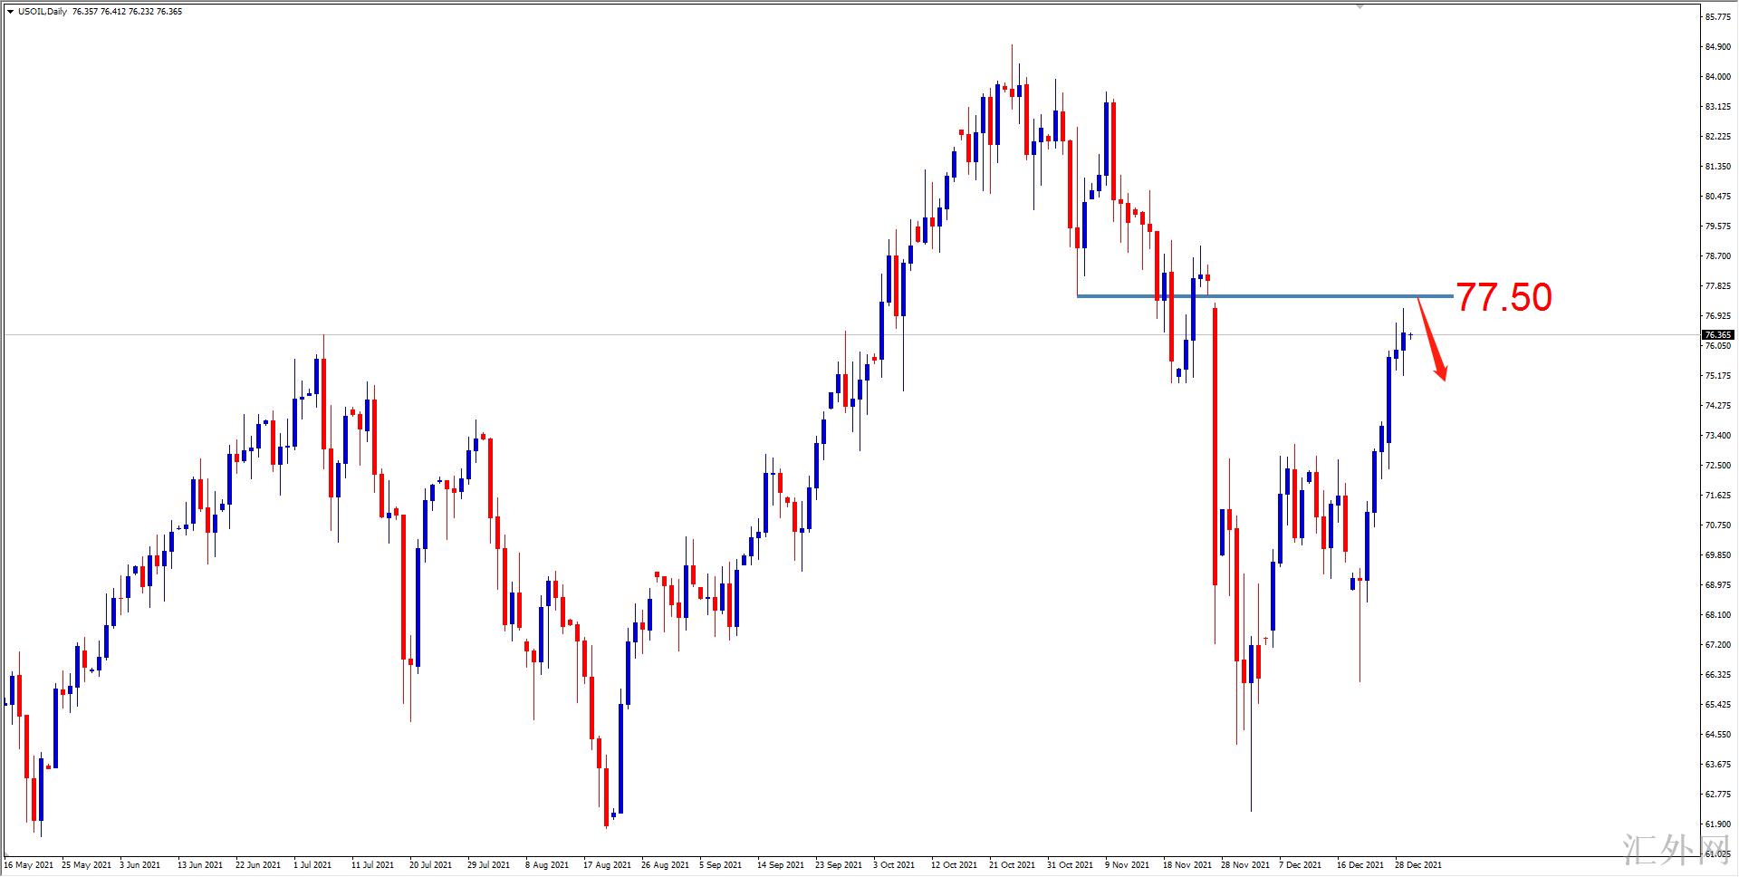Click the 85.775 price scale label
Image resolution: width=1739 pixels, height=877 pixels.
[1717, 17]
